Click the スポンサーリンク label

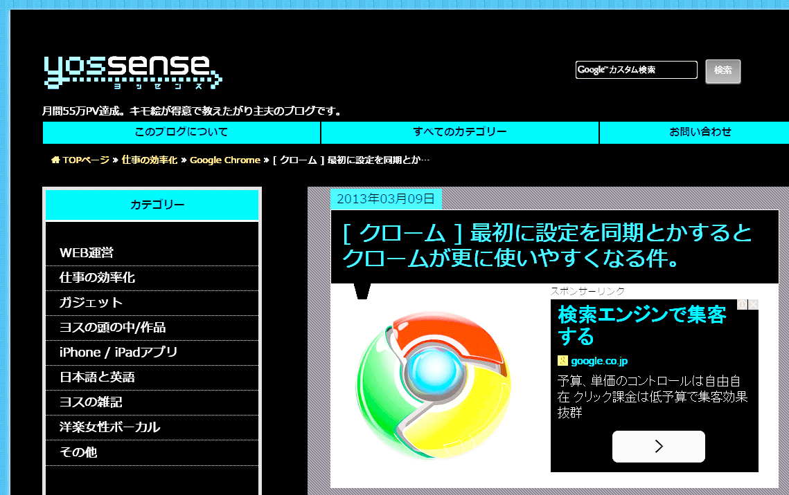click(587, 291)
